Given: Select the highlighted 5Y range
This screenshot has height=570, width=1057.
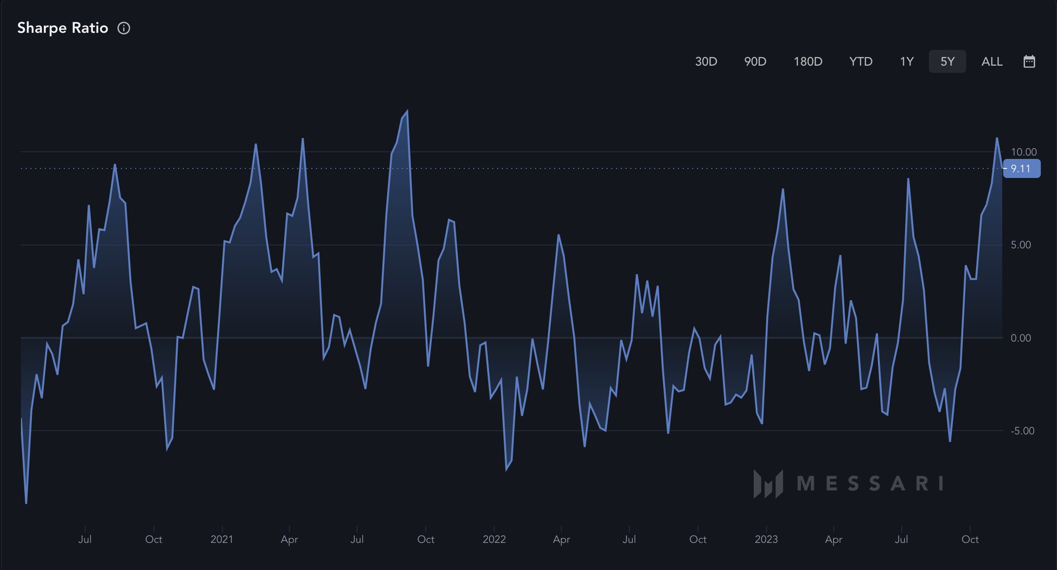Looking at the screenshot, I should pos(947,61).
